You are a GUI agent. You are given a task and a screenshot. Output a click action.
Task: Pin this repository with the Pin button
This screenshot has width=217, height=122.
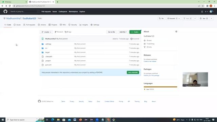click(161, 18)
